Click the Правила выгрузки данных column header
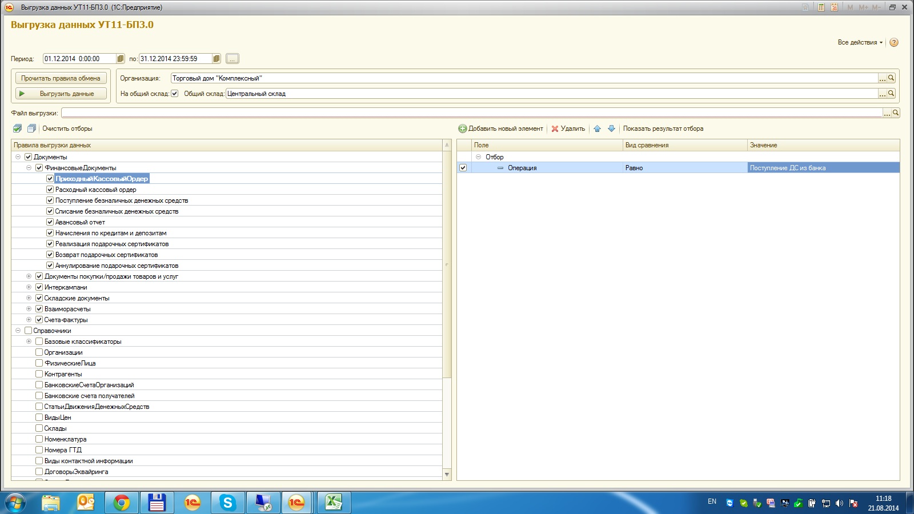 (x=227, y=145)
